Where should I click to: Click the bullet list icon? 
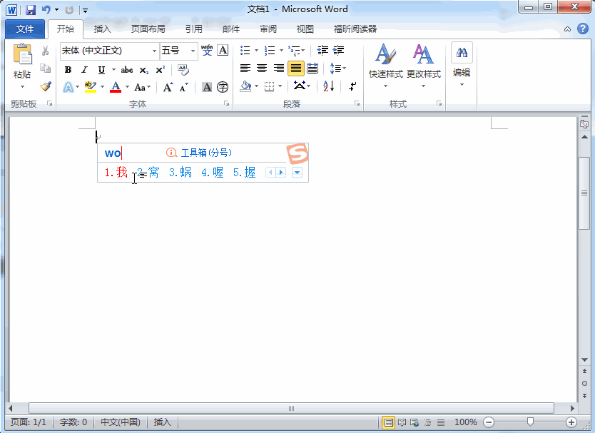click(245, 50)
